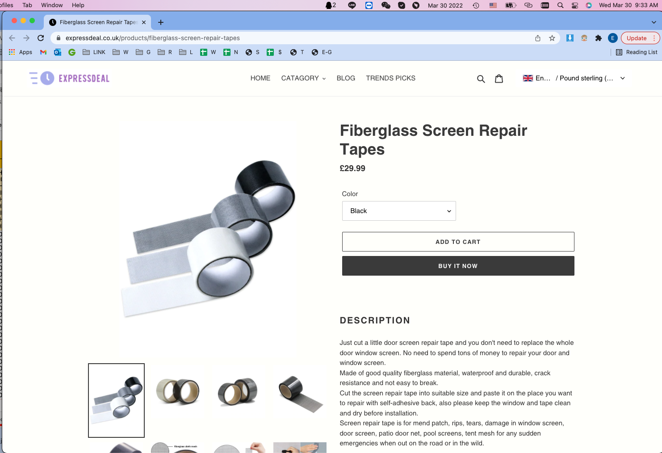Viewport: 662px width, 453px height.
Task: Open macOS Control Center icon
Action: pos(575,5)
